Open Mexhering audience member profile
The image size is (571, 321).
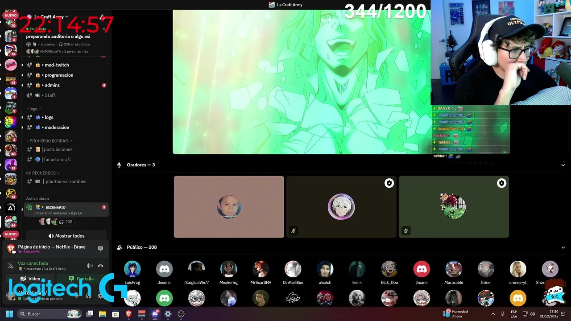(x=228, y=272)
